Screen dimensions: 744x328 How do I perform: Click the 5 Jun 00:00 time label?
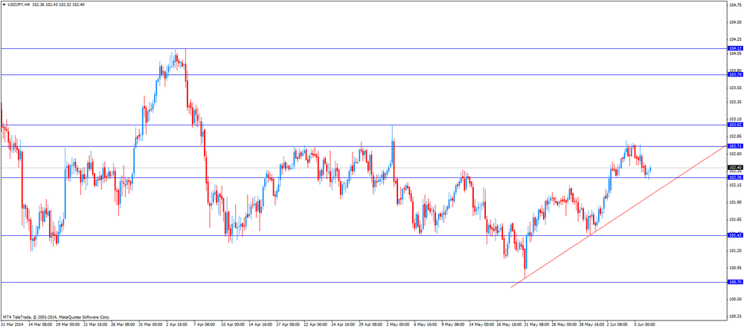click(x=647, y=325)
